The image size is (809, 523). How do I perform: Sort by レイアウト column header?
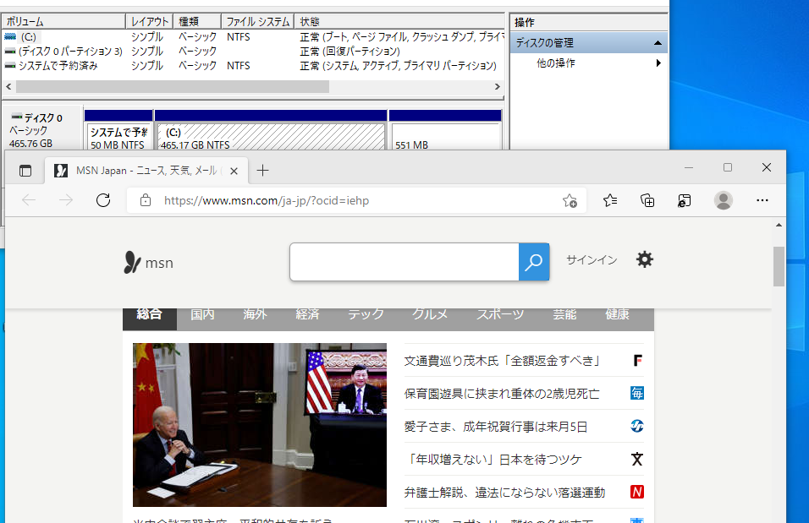pyautogui.click(x=150, y=22)
